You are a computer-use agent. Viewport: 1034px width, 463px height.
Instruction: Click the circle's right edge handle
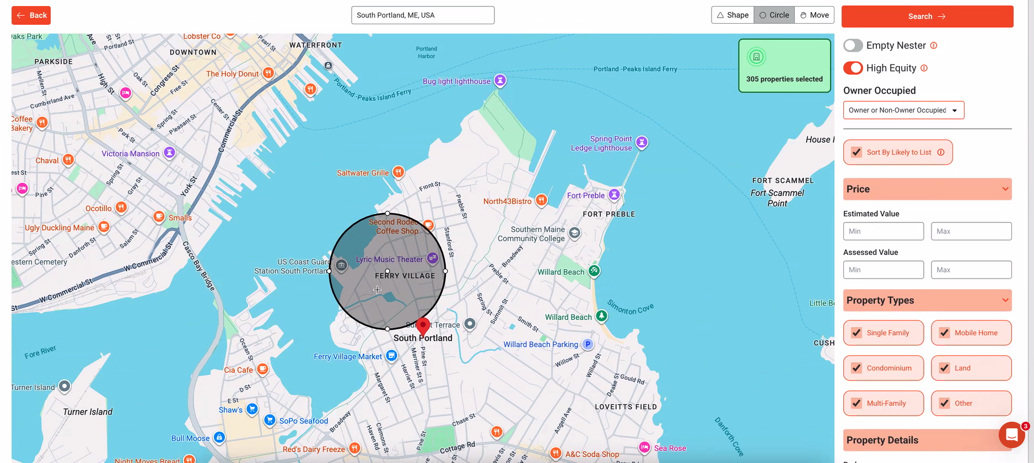[x=445, y=271]
